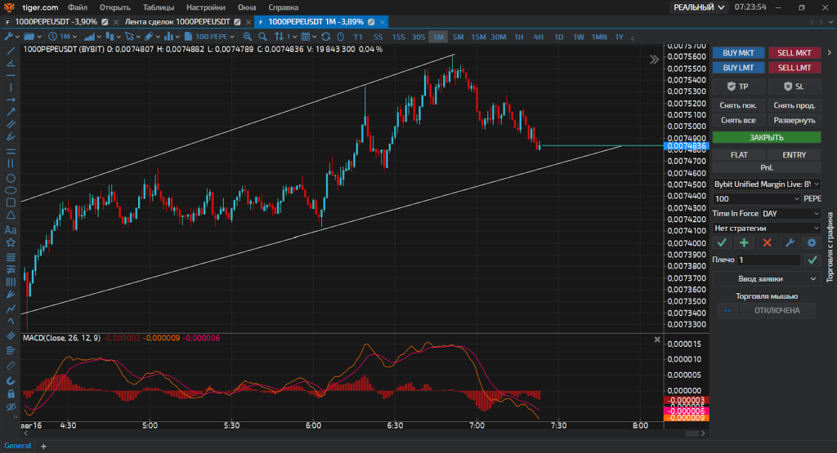Select the 5M timeframe

click(x=458, y=37)
